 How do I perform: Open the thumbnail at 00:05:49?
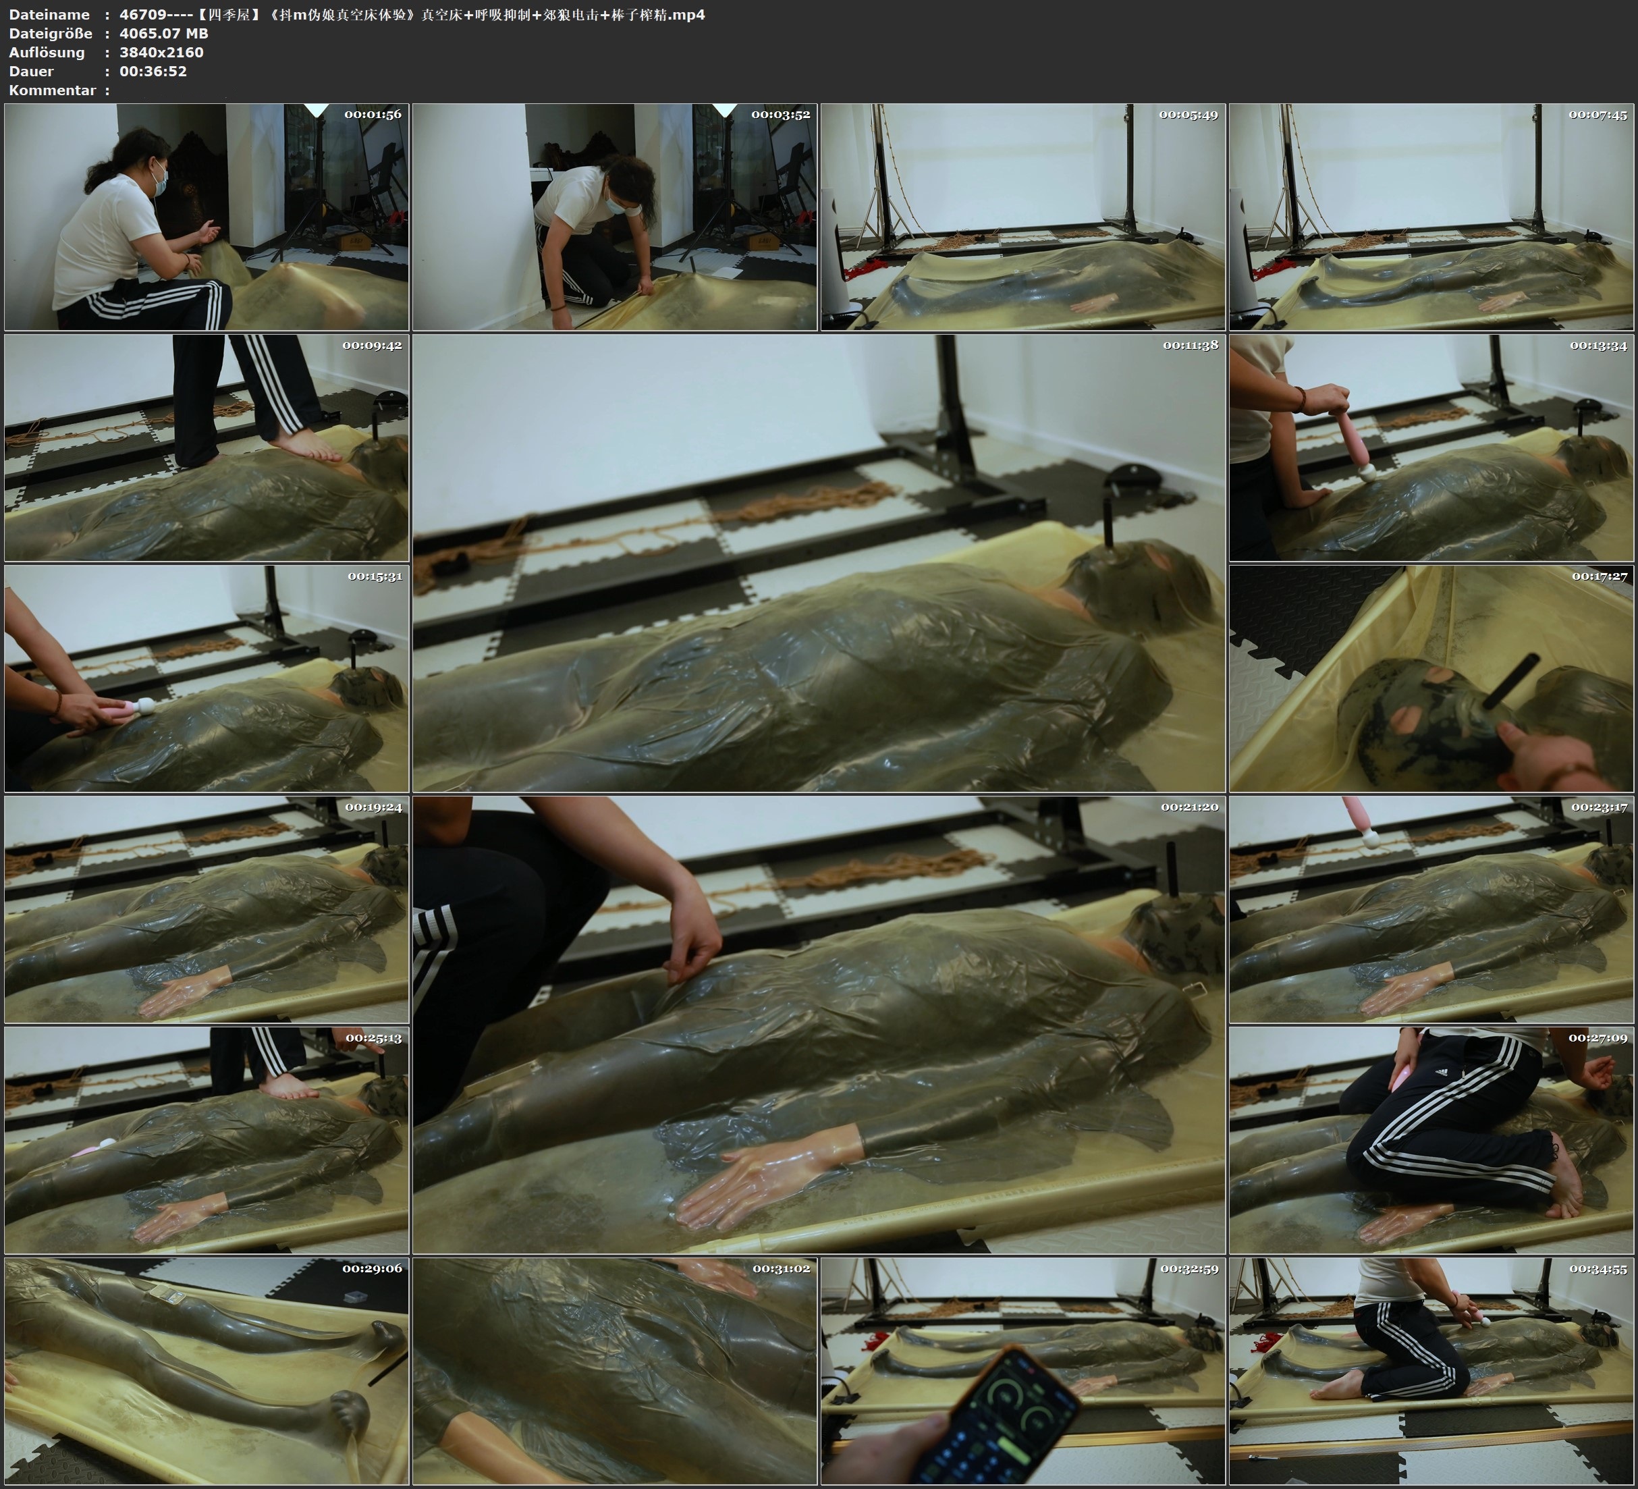(1022, 216)
